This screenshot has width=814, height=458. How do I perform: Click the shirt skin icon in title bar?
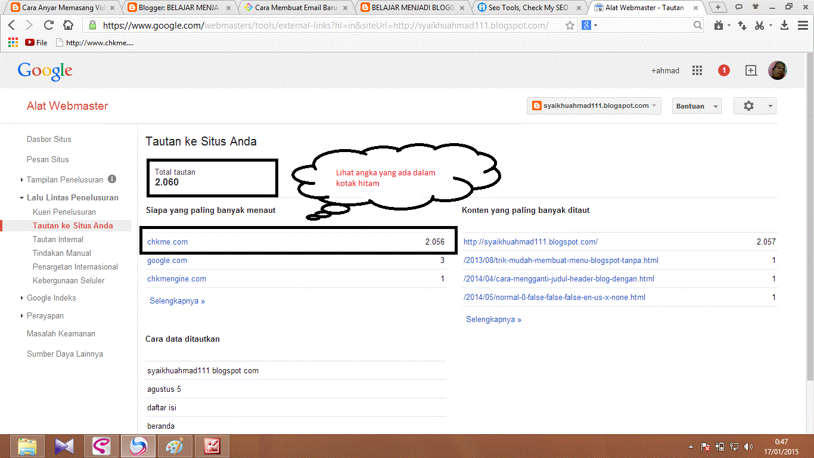(756, 7)
